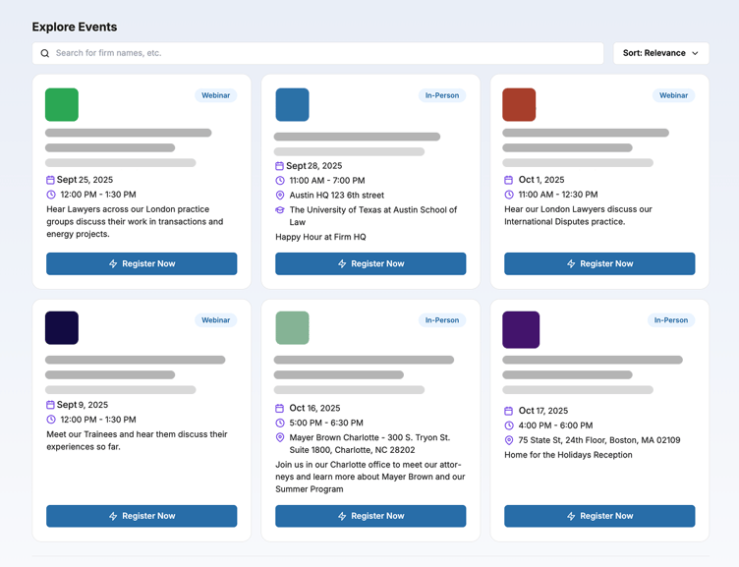
Task: Click the clock icon beside 11:00 AM - 7:00 PM
Action: click(280, 181)
